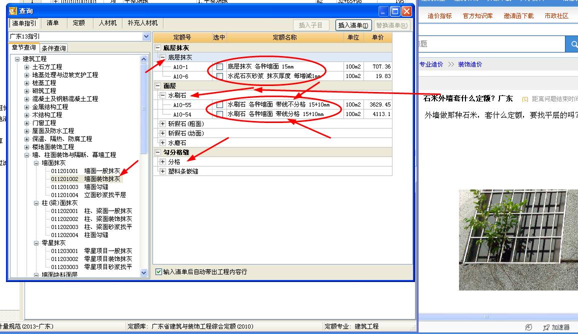Click the tree scrollbar up arrow
Viewport: 578px width, 334px height.
144,59
